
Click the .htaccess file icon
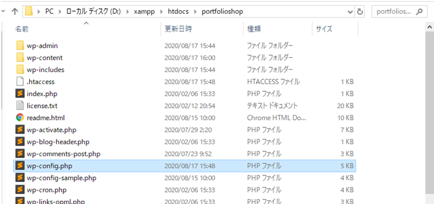(20, 81)
